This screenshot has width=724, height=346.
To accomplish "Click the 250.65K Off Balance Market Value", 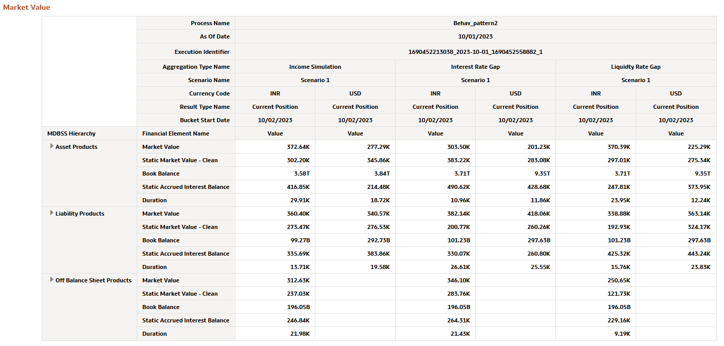I will (x=596, y=280).
